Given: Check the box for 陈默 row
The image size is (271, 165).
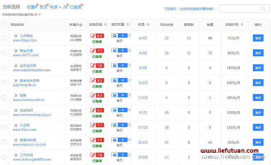Looking at the screenshot, I should (x=3, y=97).
